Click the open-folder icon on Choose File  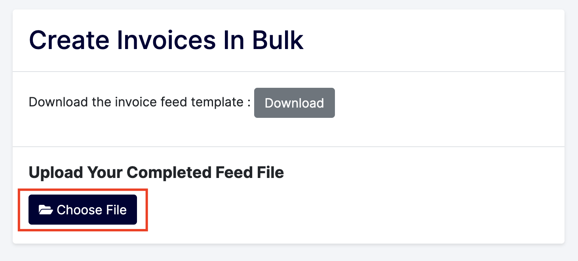46,210
